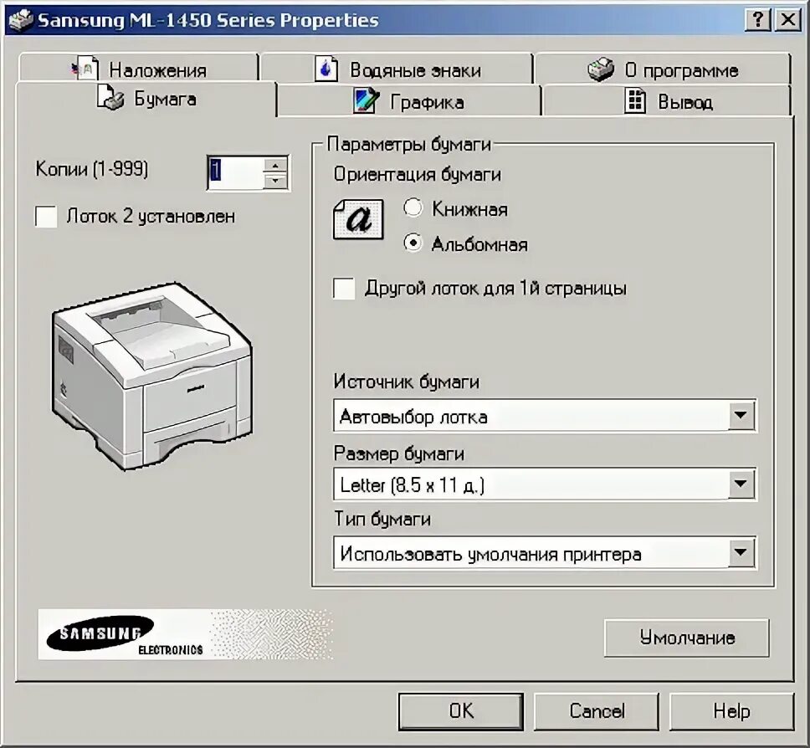The width and height of the screenshot is (810, 748).
Task: Click the Letter (8.5 x 11 д.) combo box
Action: click(545, 484)
